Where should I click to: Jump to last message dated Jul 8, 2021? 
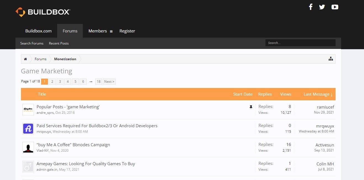point(326,169)
